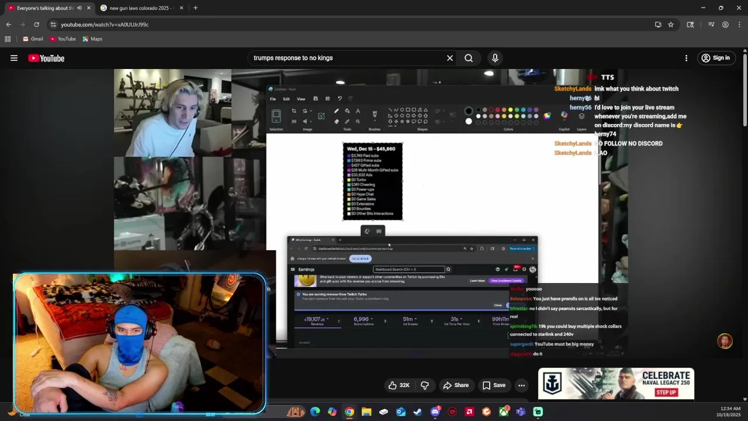Go to YouTube home via the logo
Screen dimensions: 748x421
click(46, 58)
